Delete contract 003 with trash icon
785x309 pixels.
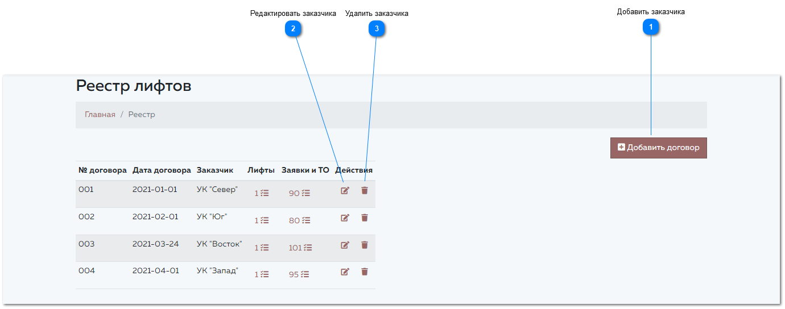365,245
